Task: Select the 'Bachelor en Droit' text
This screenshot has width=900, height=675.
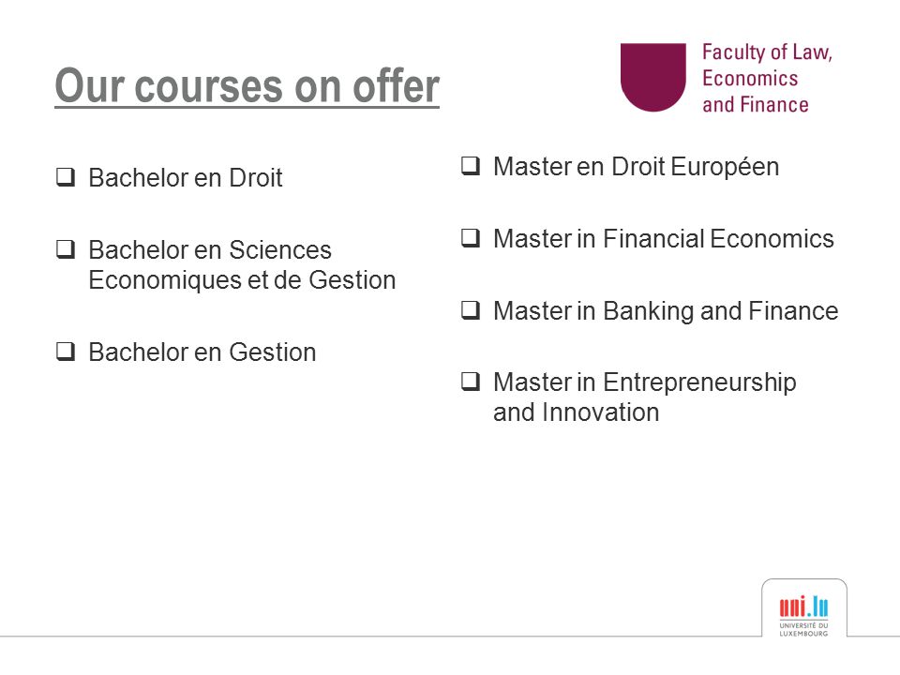Action: click(x=186, y=178)
